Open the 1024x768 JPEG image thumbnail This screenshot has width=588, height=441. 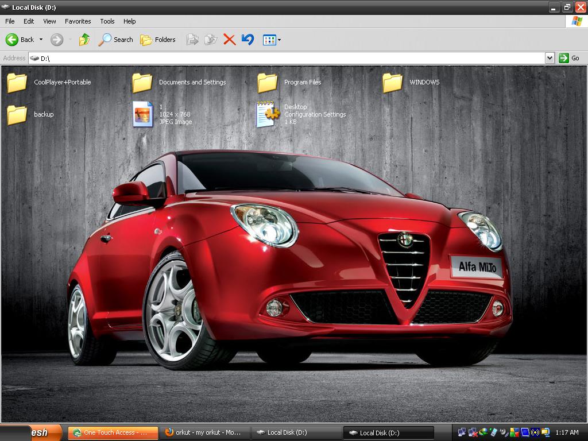pos(143,113)
